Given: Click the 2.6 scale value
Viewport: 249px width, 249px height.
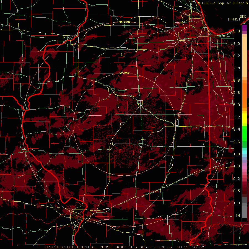Looking at the screenshot, I should coord(237,142).
